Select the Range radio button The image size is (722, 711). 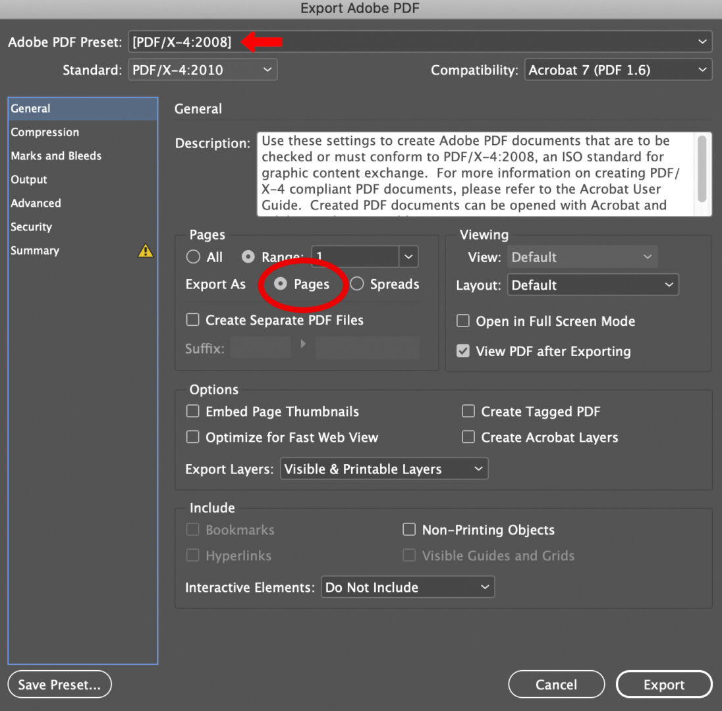coord(248,257)
